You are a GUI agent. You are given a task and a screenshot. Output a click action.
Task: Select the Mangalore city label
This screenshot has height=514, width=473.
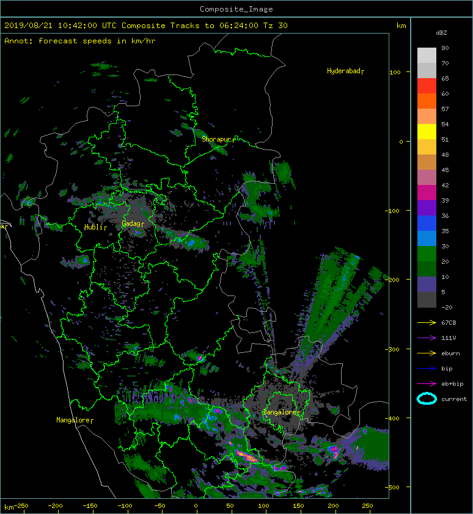73,420
